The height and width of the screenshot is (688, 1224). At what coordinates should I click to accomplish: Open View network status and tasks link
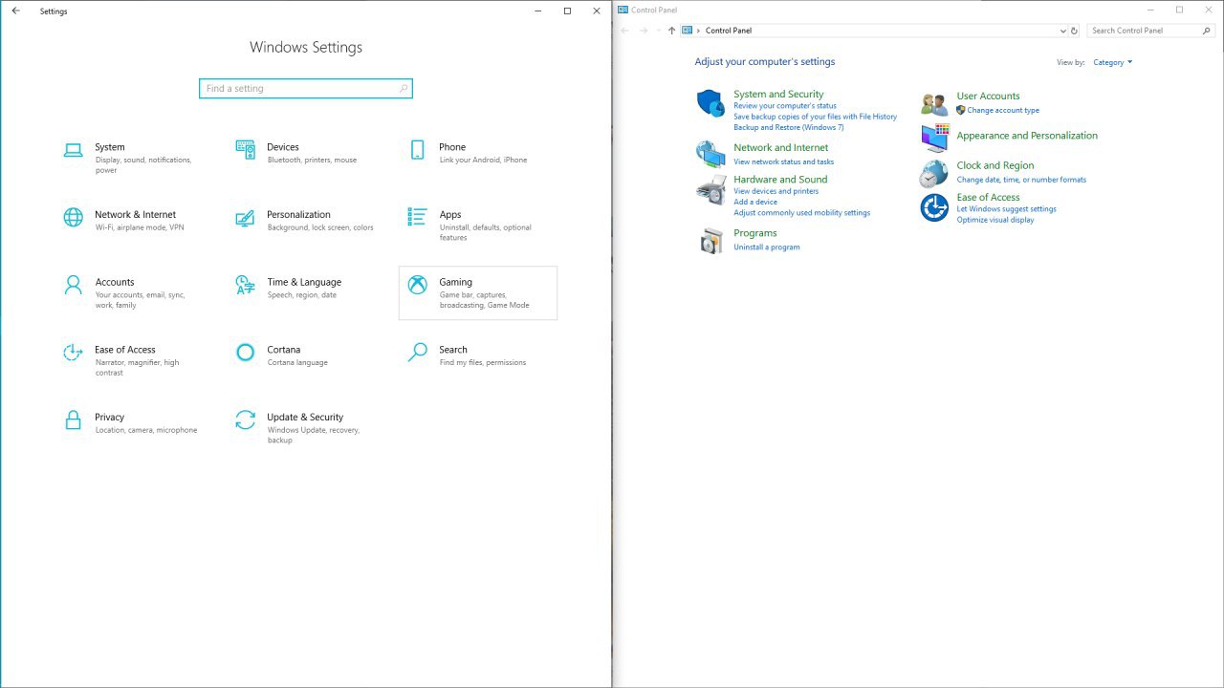coord(783,161)
